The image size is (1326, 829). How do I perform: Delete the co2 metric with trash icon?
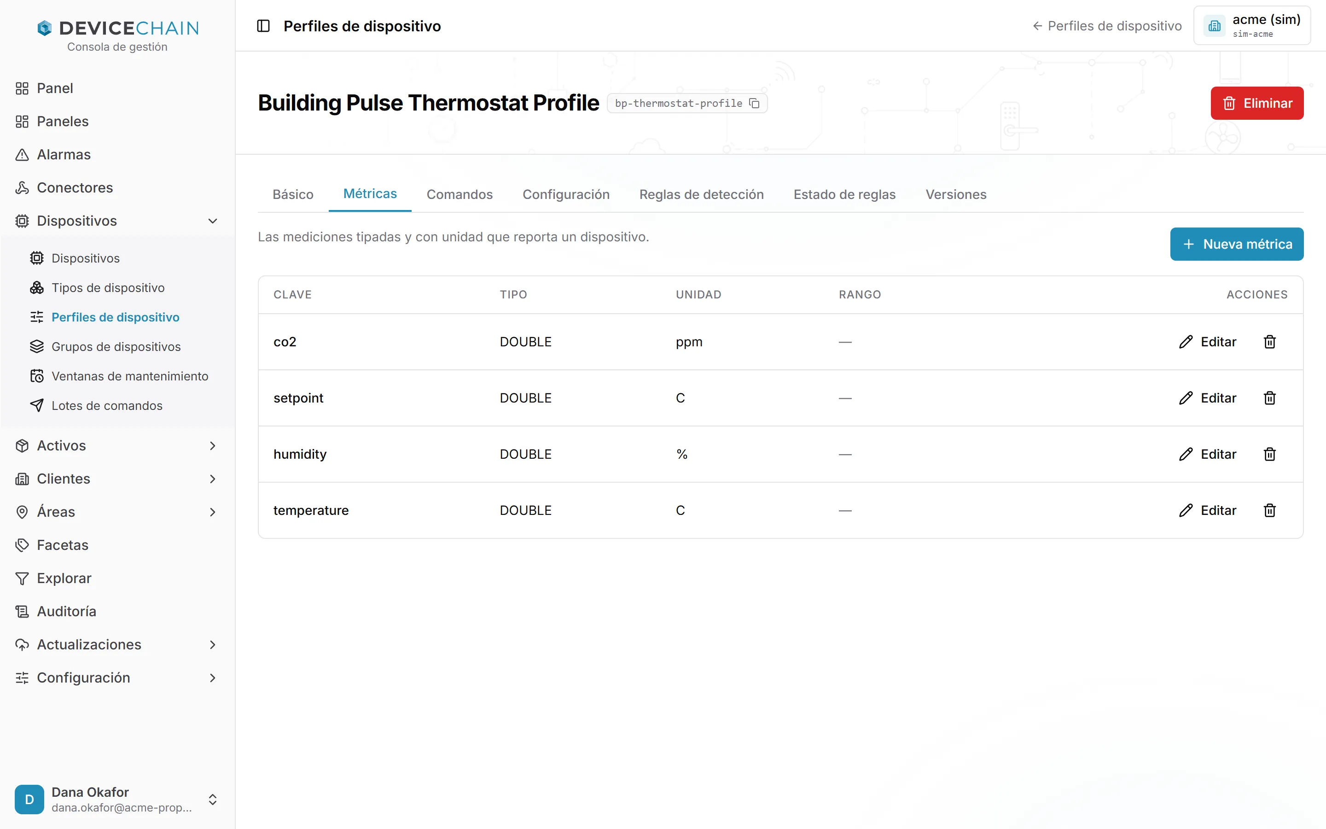click(x=1269, y=342)
